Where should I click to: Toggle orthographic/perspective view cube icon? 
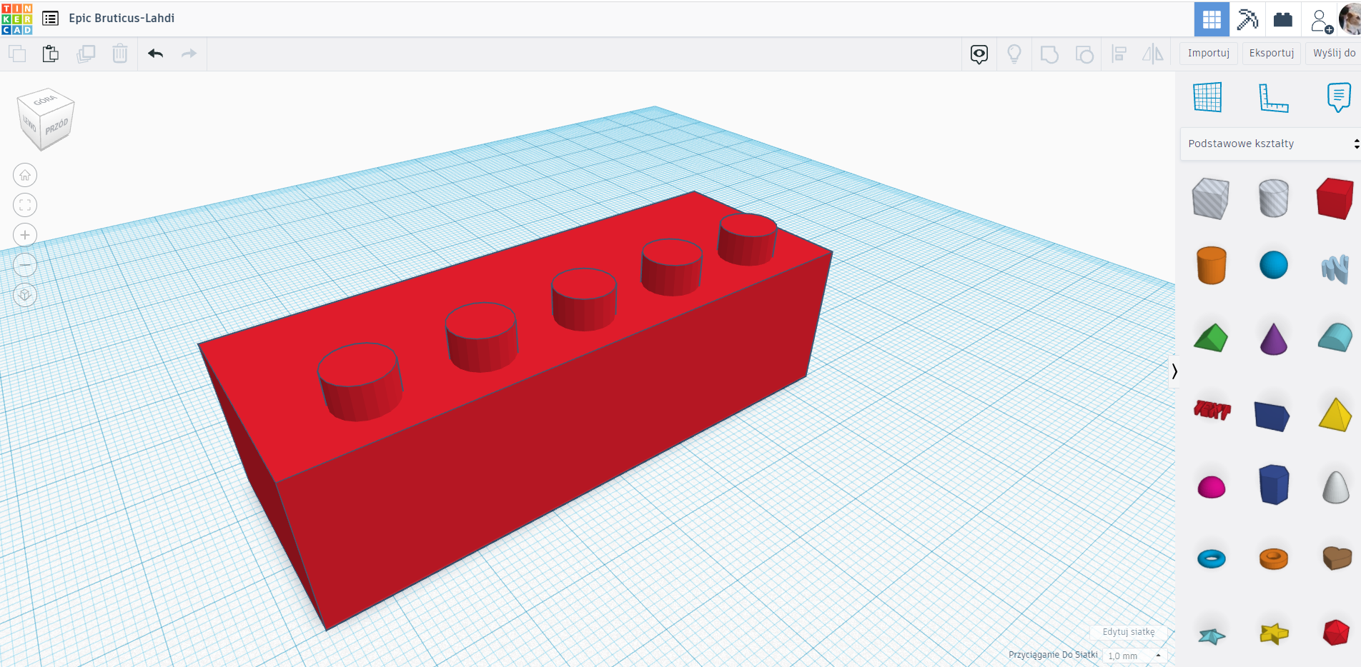tap(25, 295)
